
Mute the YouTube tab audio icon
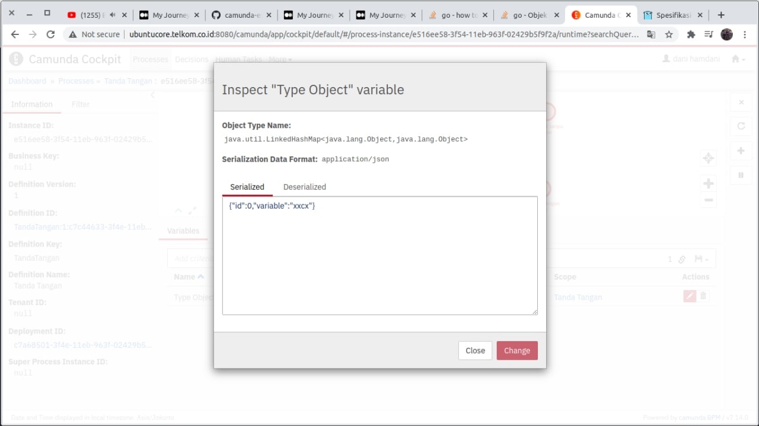coord(113,15)
